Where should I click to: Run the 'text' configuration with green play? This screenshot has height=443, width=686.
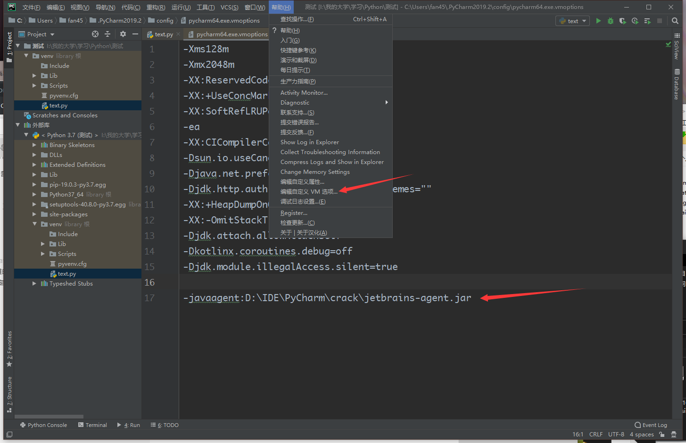[x=598, y=21]
